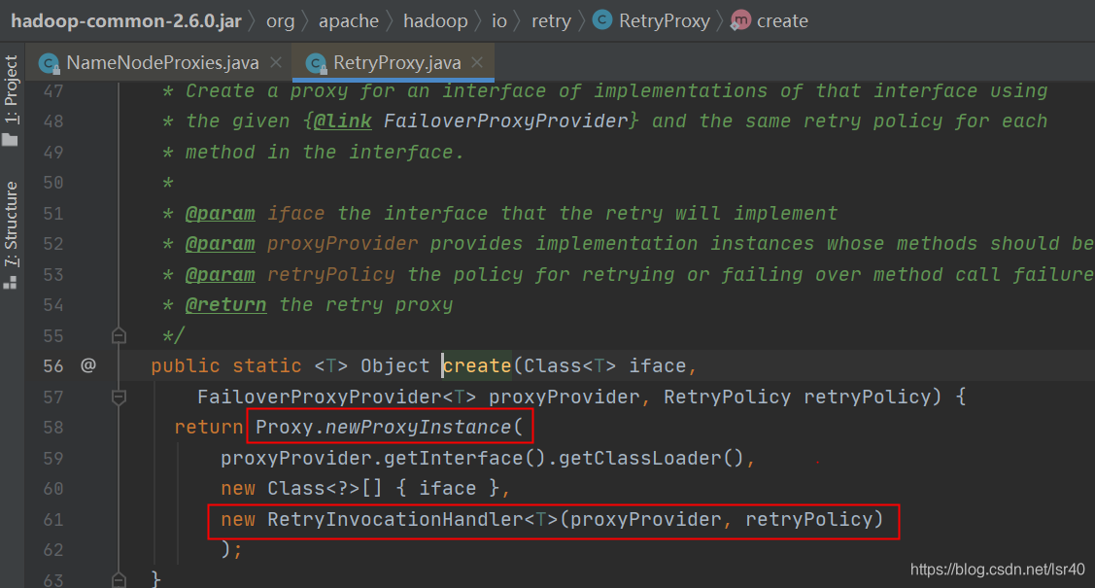The height and width of the screenshot is (588, 1095).
Task: Click 'static' keyword on line 56
Action: point(267,366)
